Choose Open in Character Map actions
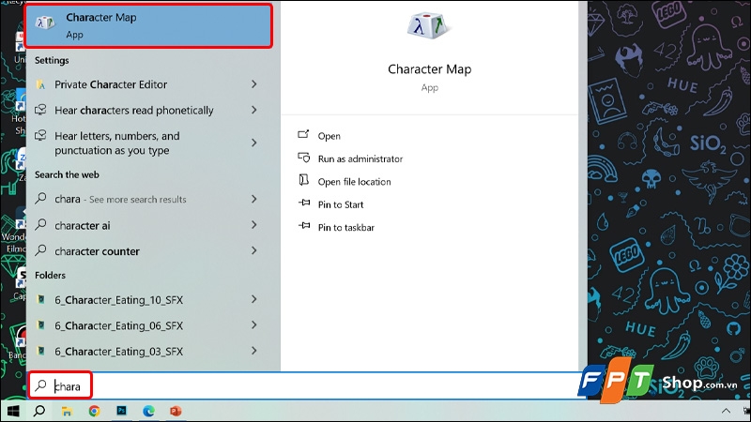751x422 pixels. click(330, 136)
